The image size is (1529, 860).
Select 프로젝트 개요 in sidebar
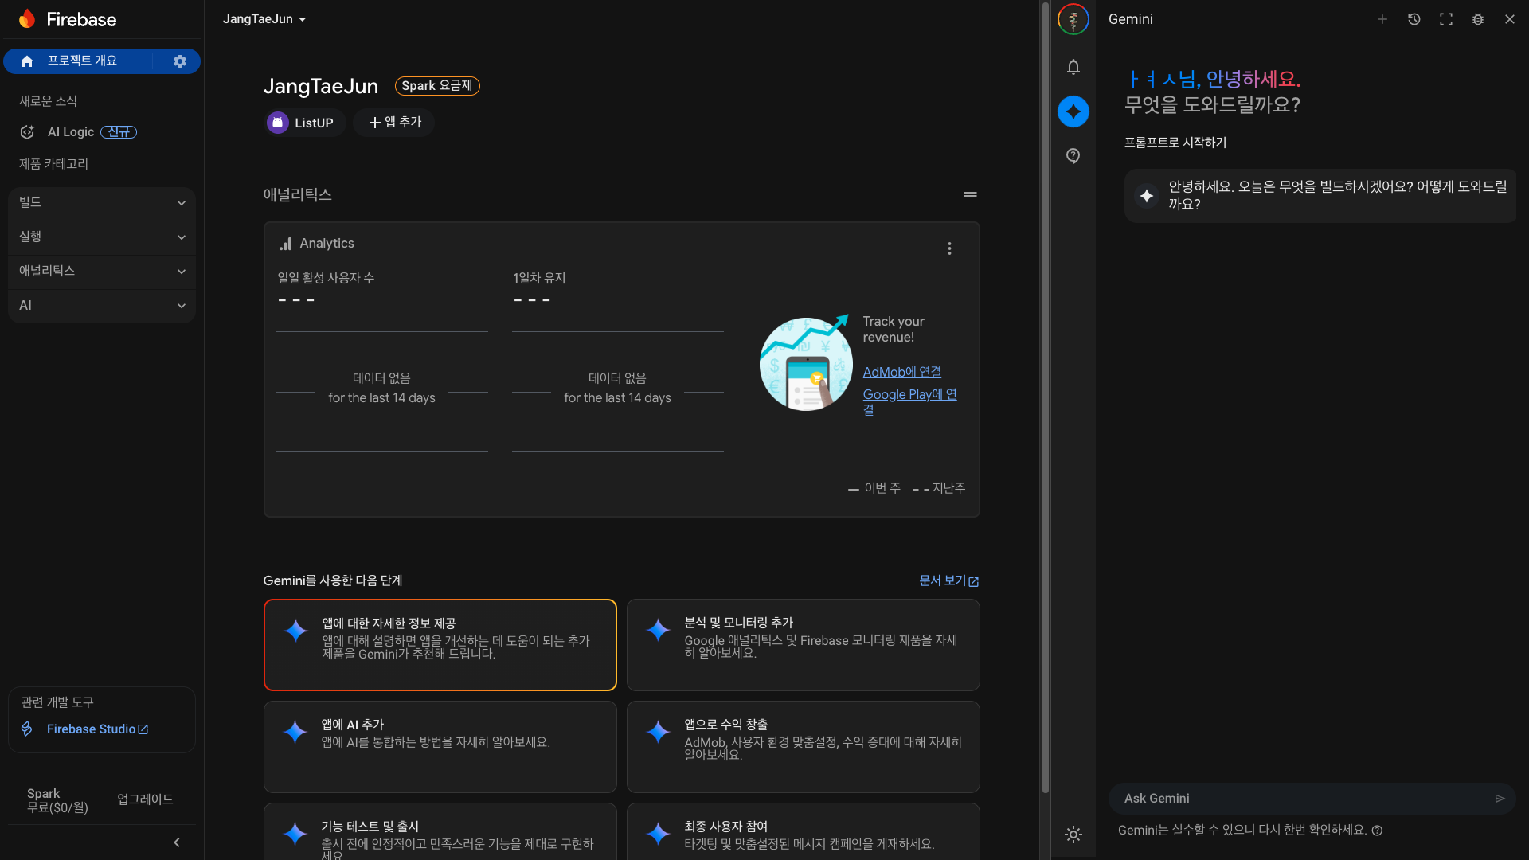pyautogui.click(x=81, y=61)
